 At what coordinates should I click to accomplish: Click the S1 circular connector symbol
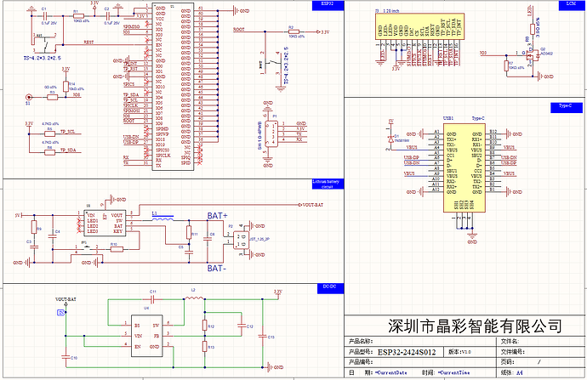click(x=28, y=97)
